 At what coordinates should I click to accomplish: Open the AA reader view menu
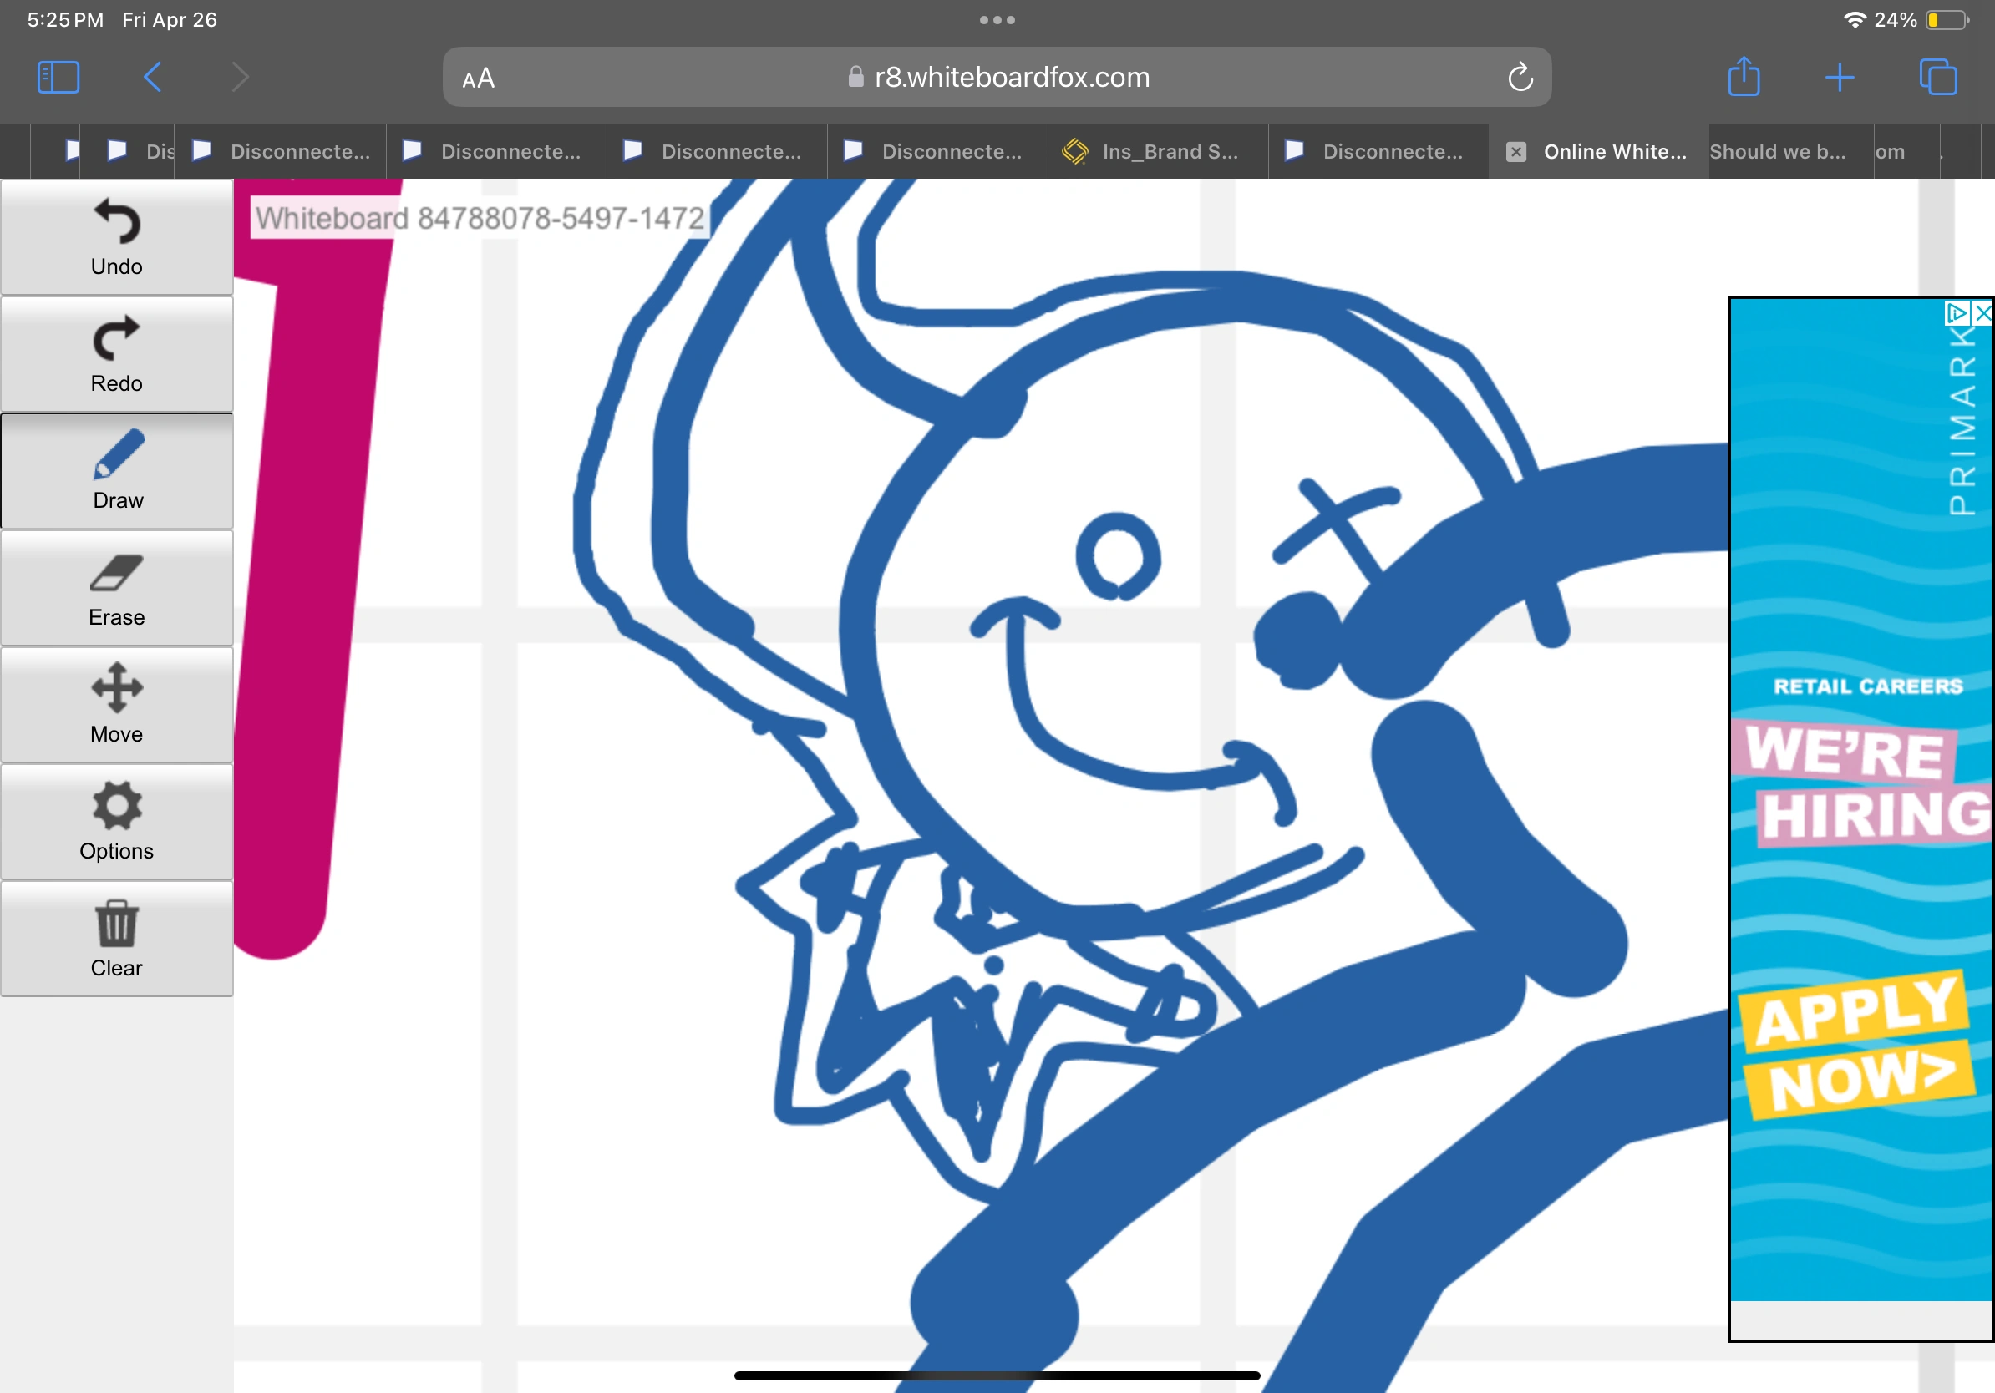tap(478, 79)
